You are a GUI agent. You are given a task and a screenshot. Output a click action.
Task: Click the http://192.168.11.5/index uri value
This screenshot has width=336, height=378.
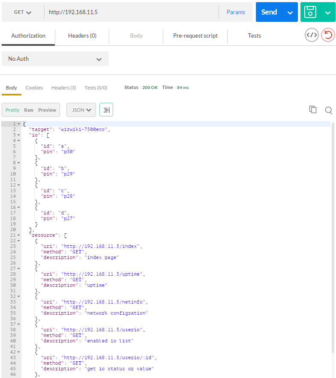click(x=100, y=247)
